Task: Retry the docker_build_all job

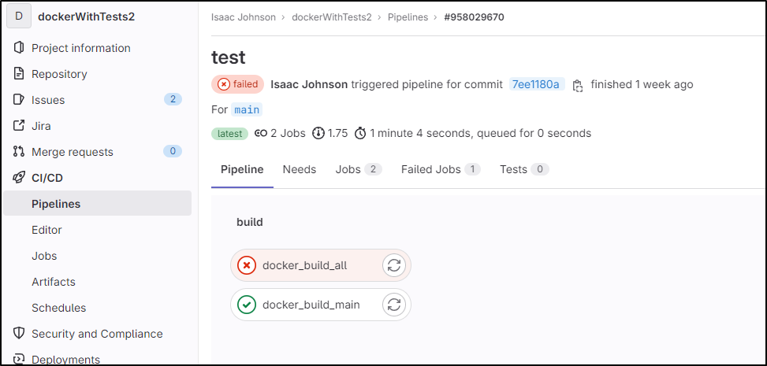Action: 394,265
